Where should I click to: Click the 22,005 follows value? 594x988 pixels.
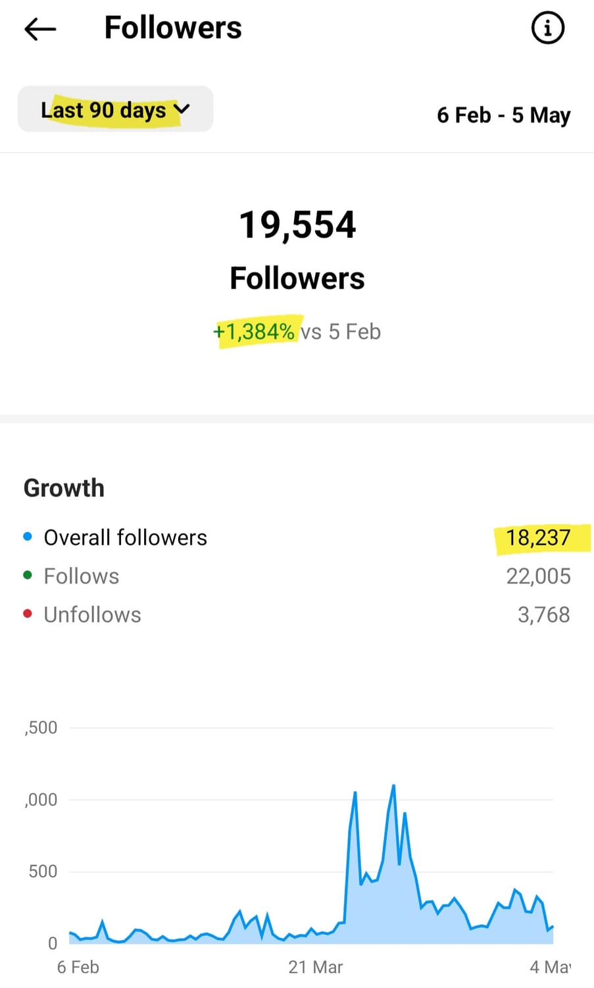(x=537, y=576)
